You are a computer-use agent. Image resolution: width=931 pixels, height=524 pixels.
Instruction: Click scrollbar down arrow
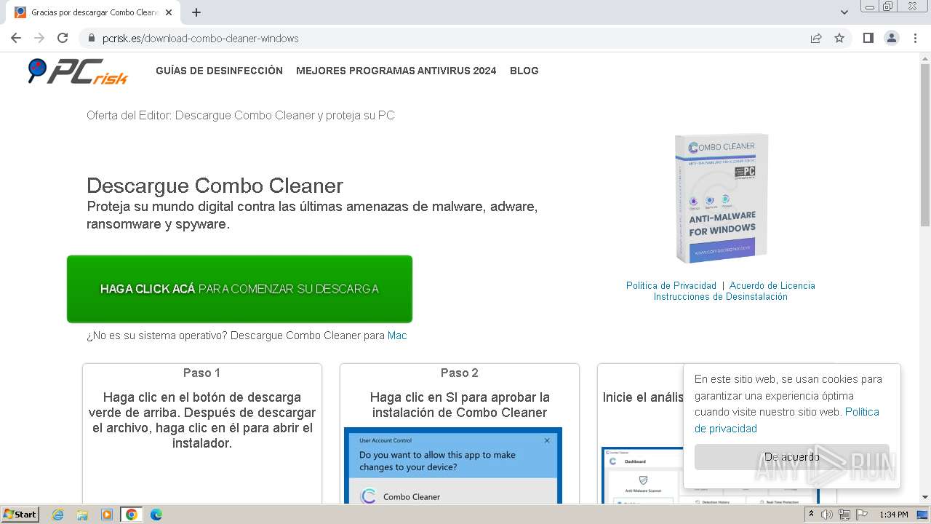click(924, 498)
